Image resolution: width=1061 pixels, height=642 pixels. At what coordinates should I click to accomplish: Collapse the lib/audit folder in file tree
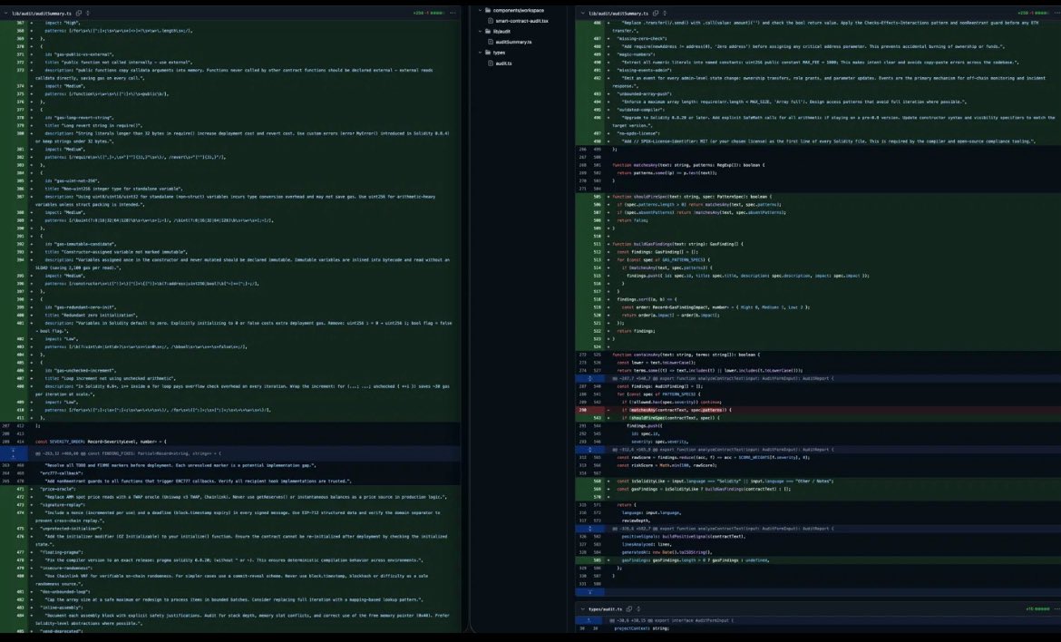click(x=480, y=31)
